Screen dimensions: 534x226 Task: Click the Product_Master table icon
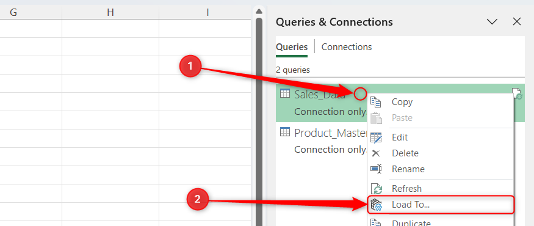[x=285, y=131]
